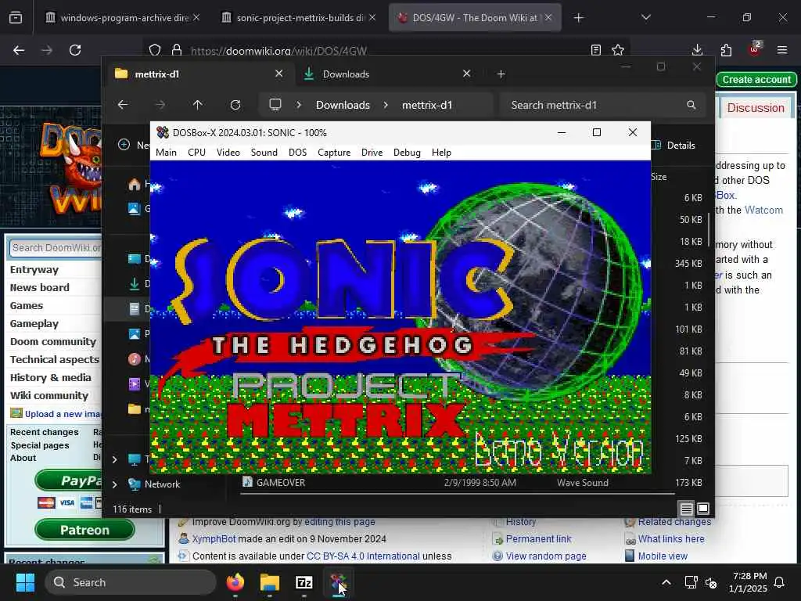
Task: Open Firefox list all tabs dropdown
Action: [x=645, y=17]
